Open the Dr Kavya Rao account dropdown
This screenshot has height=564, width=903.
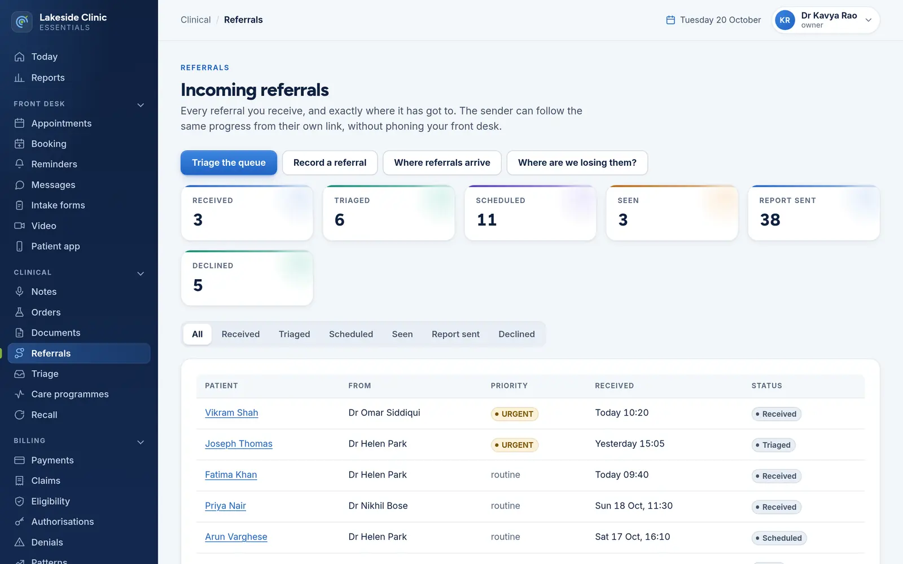(x=826, y=20)
